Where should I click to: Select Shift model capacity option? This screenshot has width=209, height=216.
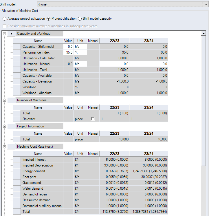pos(95,19)
